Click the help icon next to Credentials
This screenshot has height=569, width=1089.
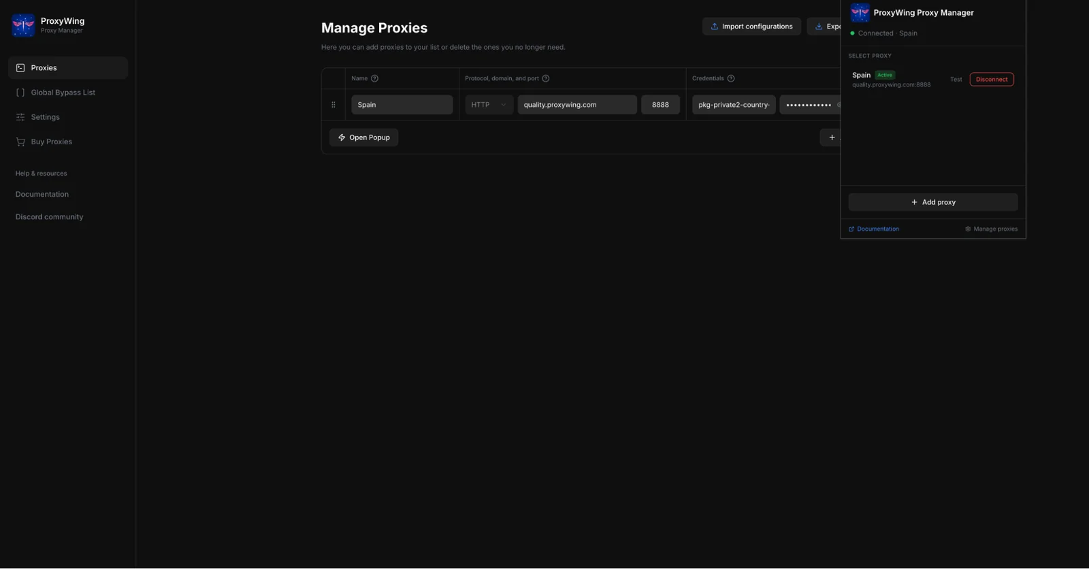coord(731,78)
